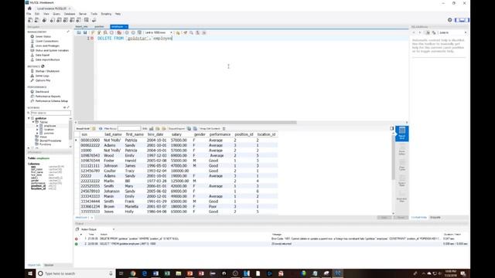Click the Windows Start button
The image size is (495, 278).
tap(30, 273)
